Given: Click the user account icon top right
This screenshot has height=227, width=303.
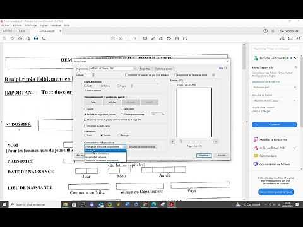Looking at the screenshot, I should click(x=299, y=38).
